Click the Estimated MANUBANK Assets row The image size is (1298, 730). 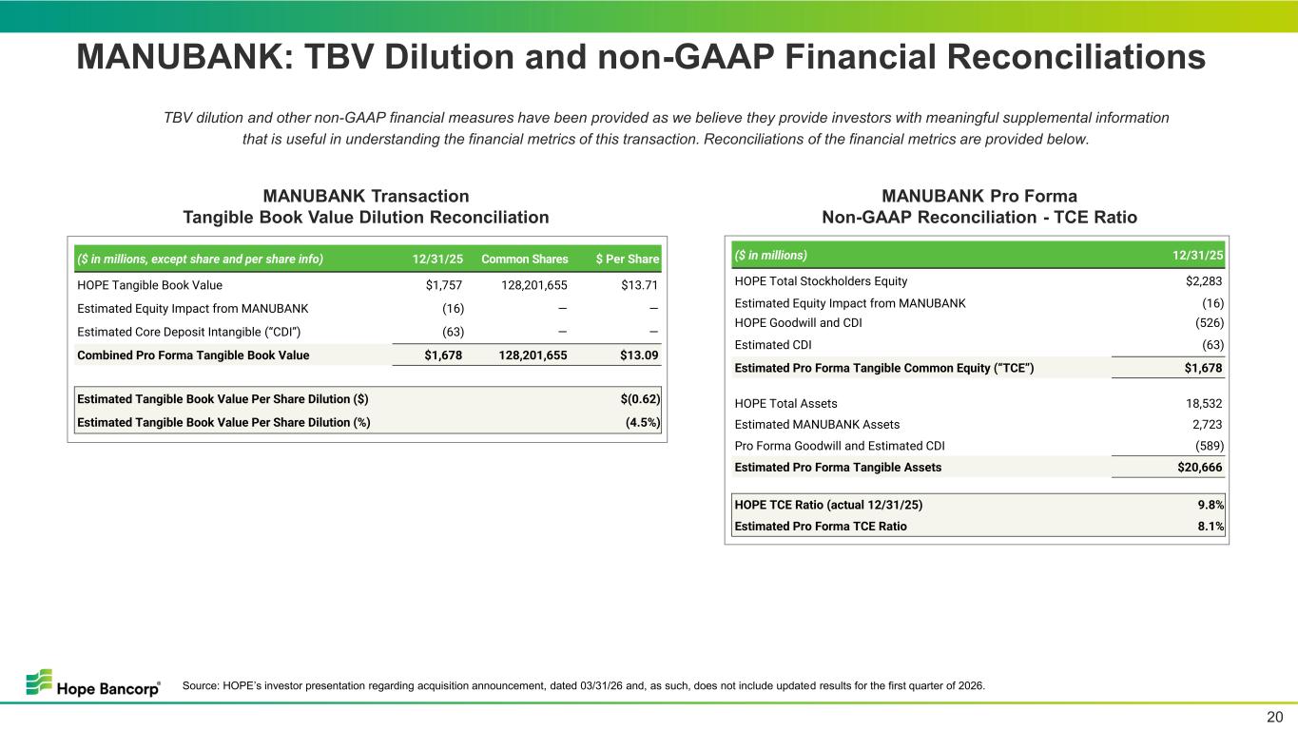(x=978, y=425)
